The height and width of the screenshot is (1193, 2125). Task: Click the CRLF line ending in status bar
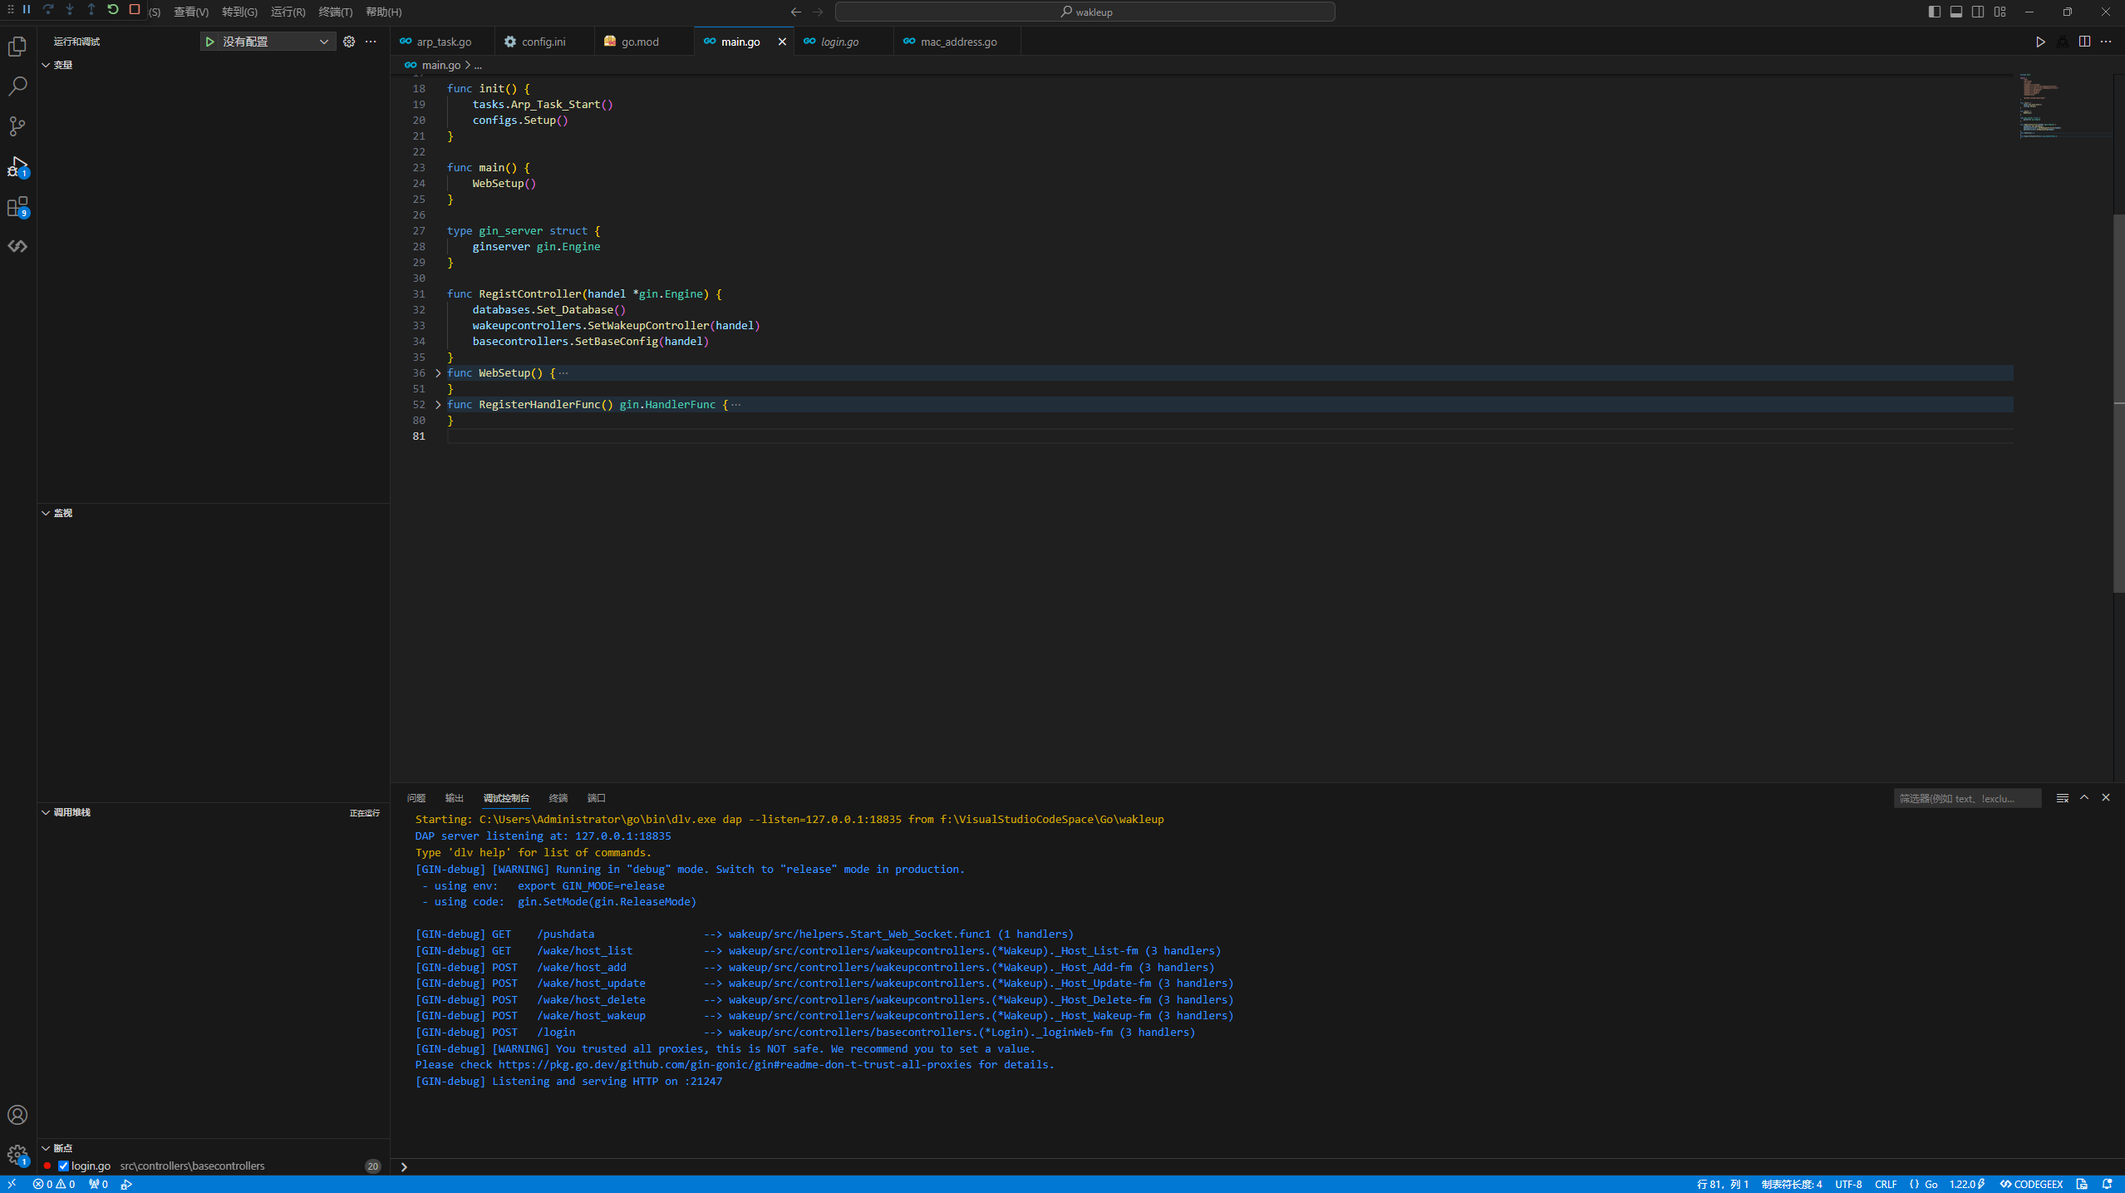(1886, 1184)
